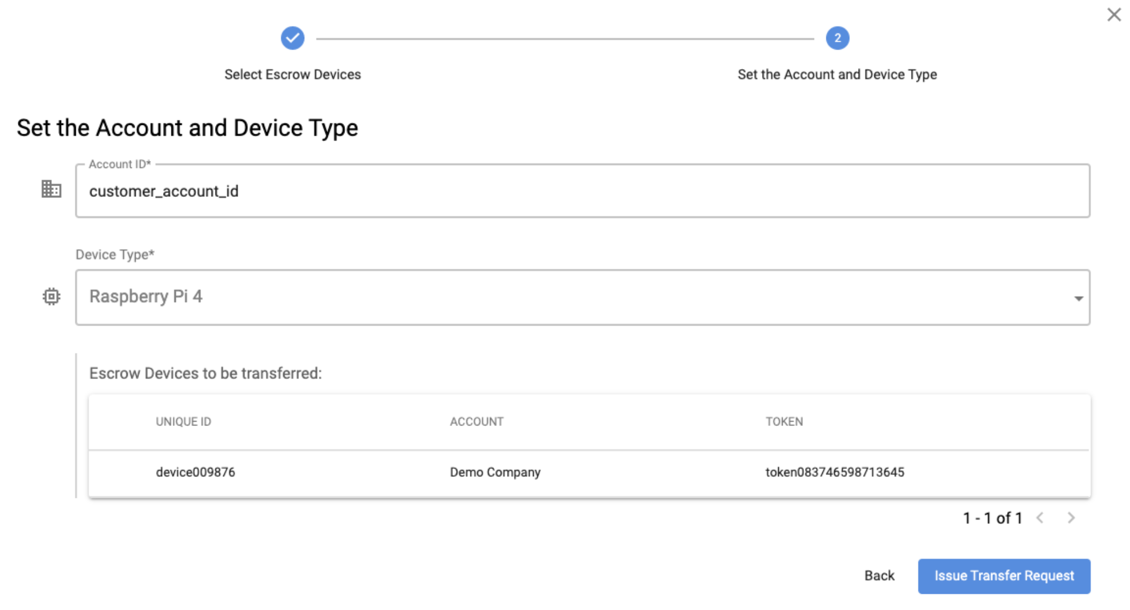Go to previous page of escrow devices
Image resolution: width=1130 pixels, height=610 pixels.
[x=1040, y=517]
